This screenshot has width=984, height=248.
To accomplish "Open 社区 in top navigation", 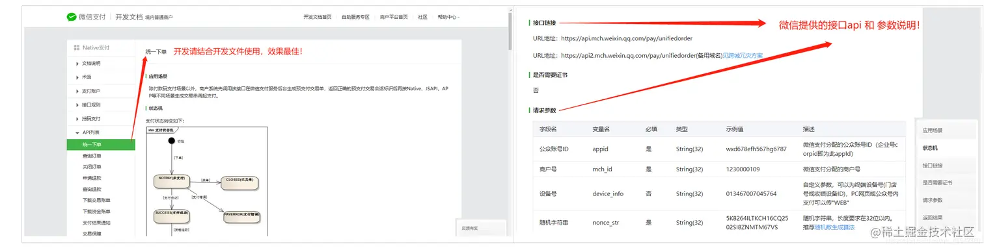I will pyautogui.click(x=422, y=17).
